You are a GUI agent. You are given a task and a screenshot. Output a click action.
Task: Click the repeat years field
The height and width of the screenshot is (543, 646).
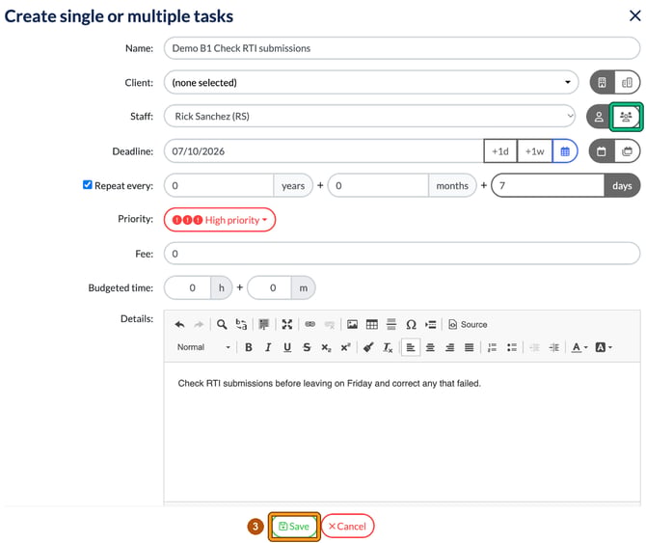(219, 185)
